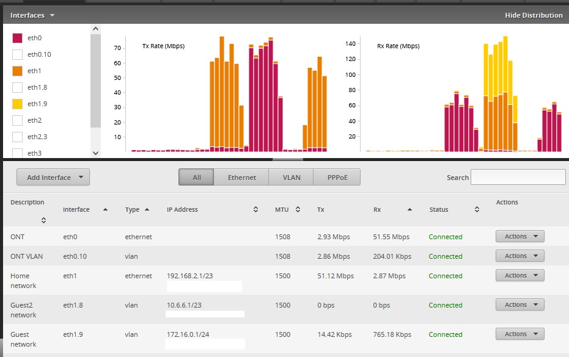Click Interface column sort arrow
The image size is (569, 357).
tap(105, 209)
